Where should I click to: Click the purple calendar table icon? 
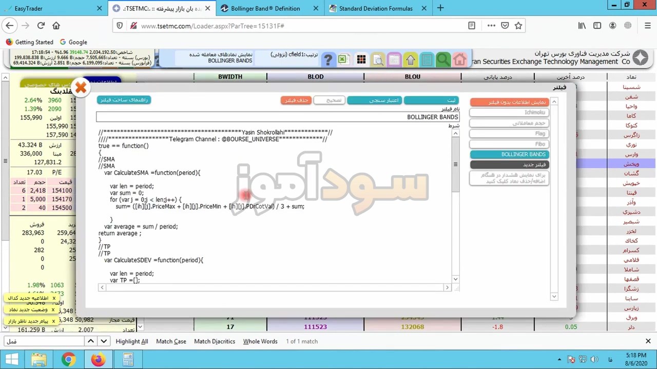point(394,60)
